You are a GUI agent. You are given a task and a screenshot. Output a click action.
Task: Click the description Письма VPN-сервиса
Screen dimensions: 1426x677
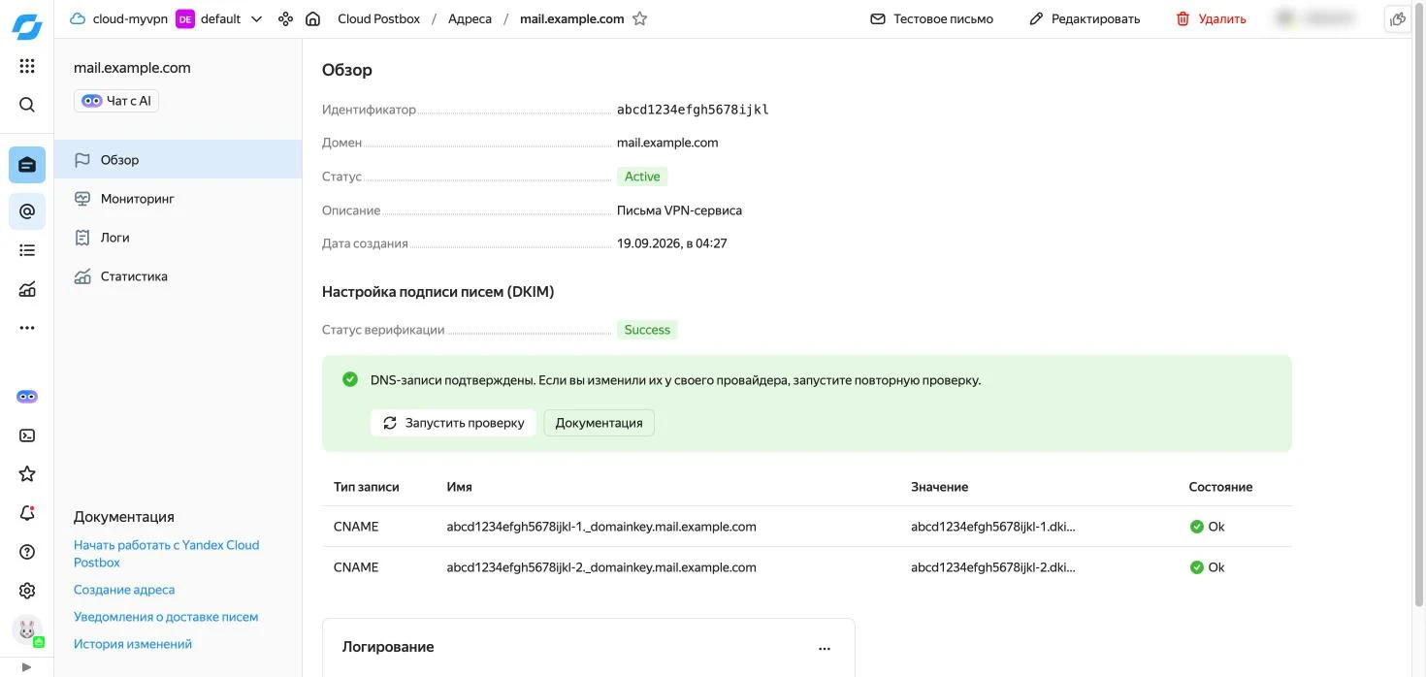[x=679, y=210]
